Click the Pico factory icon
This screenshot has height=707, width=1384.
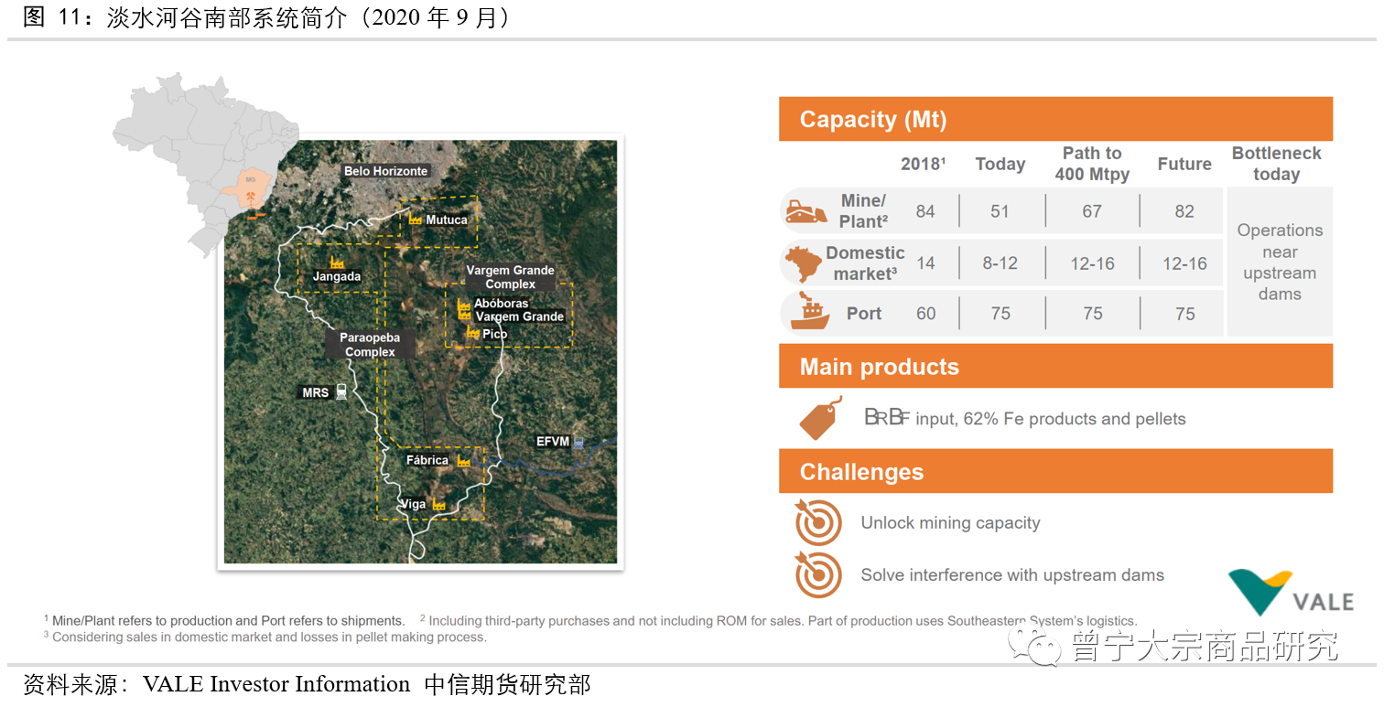pyautogui.click(x=472, y=333)
